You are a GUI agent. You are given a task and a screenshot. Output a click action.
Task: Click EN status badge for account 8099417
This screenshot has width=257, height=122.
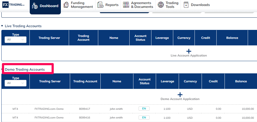(144, 109)
